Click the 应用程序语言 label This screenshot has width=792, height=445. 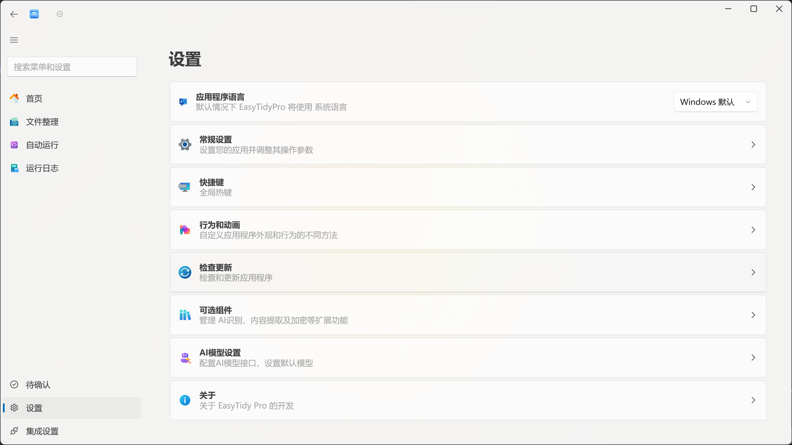click(220, 97)
